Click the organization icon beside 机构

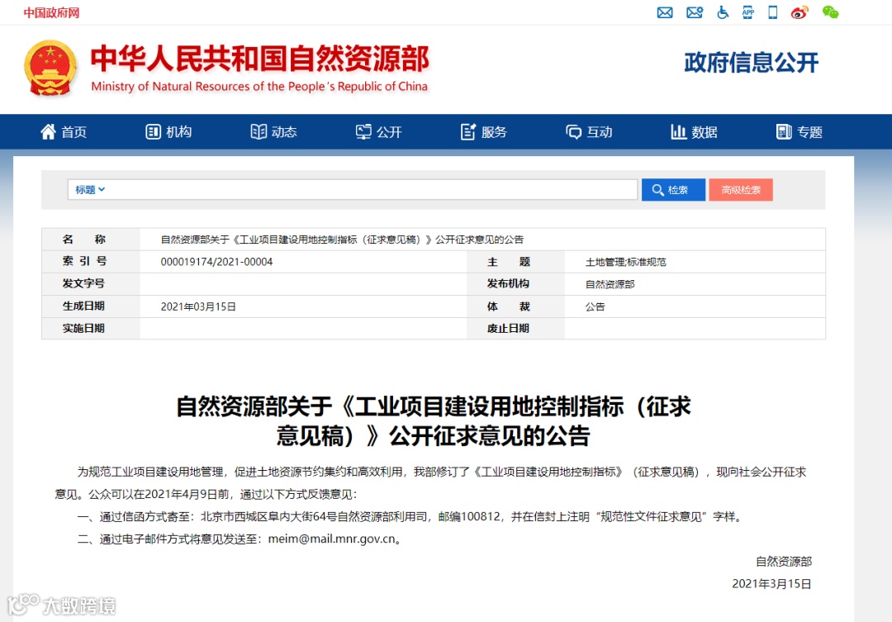(153, 132)
